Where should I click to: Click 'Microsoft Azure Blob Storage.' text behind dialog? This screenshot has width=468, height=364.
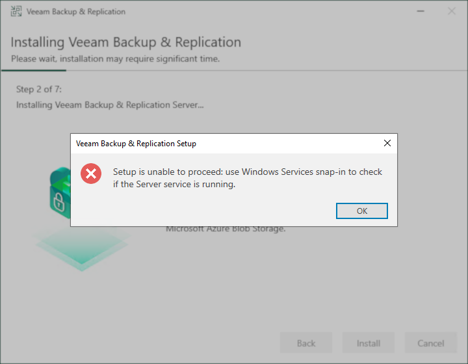click(x=226, y=229)
